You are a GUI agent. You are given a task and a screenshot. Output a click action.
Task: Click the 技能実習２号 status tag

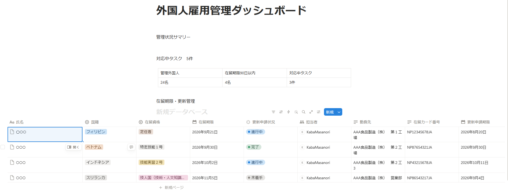(x=152, y=162)
